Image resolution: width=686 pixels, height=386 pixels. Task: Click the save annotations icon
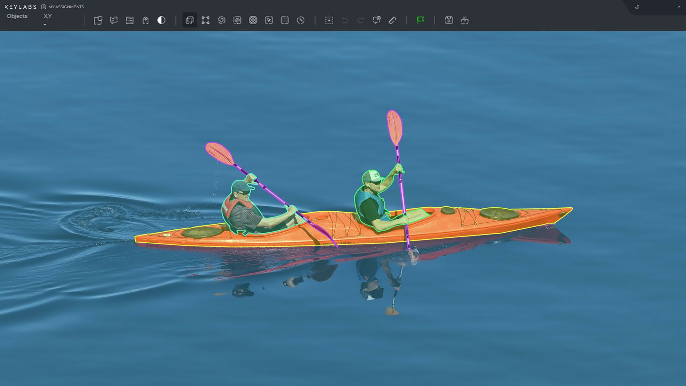pyautogui.click(x=449, y=20)
